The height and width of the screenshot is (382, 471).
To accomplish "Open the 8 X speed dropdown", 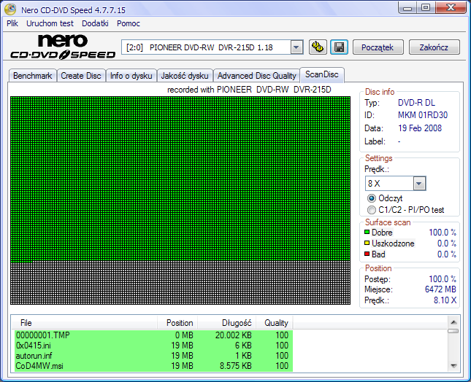I will [419, 184].
